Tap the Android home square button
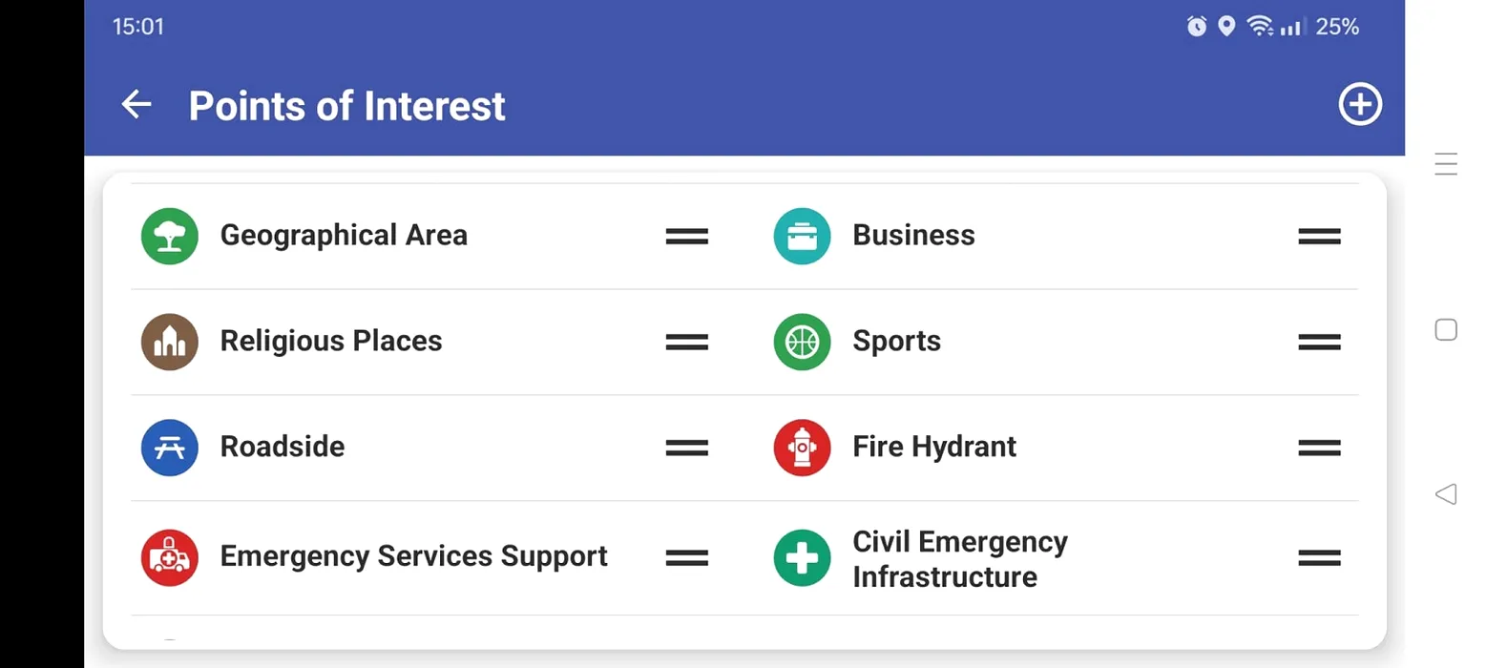Image resolution: width=1487 pixels, height=668 pixels. [x=1446, y=330]
